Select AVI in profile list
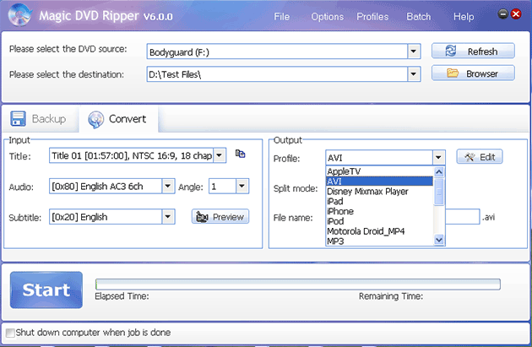This screenshot has width=532, height=347. pyautogui.click(x=379, y=182)
